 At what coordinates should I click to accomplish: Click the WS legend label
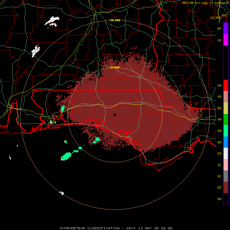coord(219,142)
